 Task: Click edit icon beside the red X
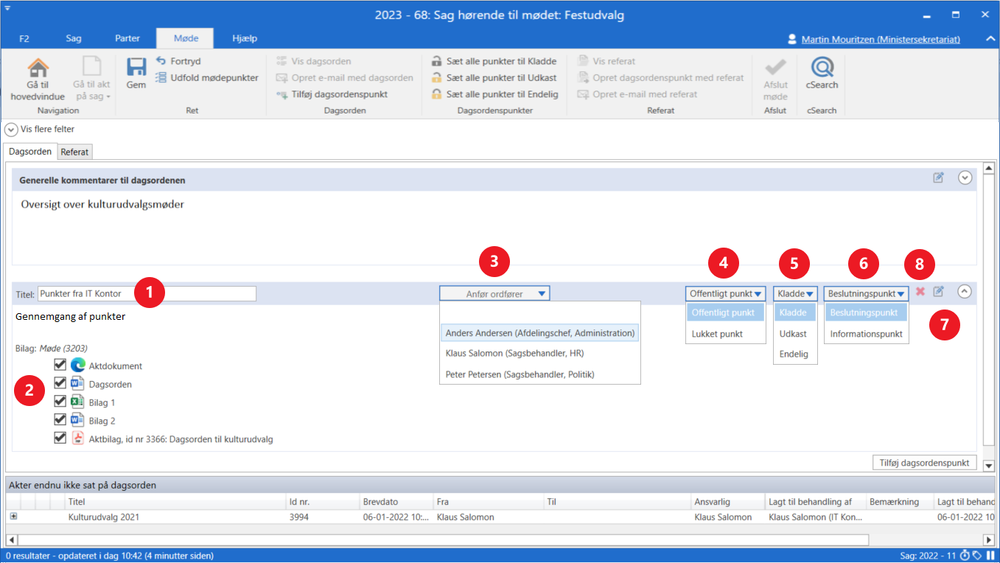pyautogui.click(x=938, y=292)
